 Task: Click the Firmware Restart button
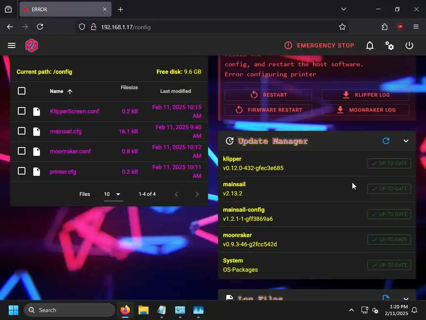[x=268, y=110]
